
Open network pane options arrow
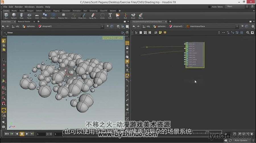pyautogui.click(x=254, y=21)
